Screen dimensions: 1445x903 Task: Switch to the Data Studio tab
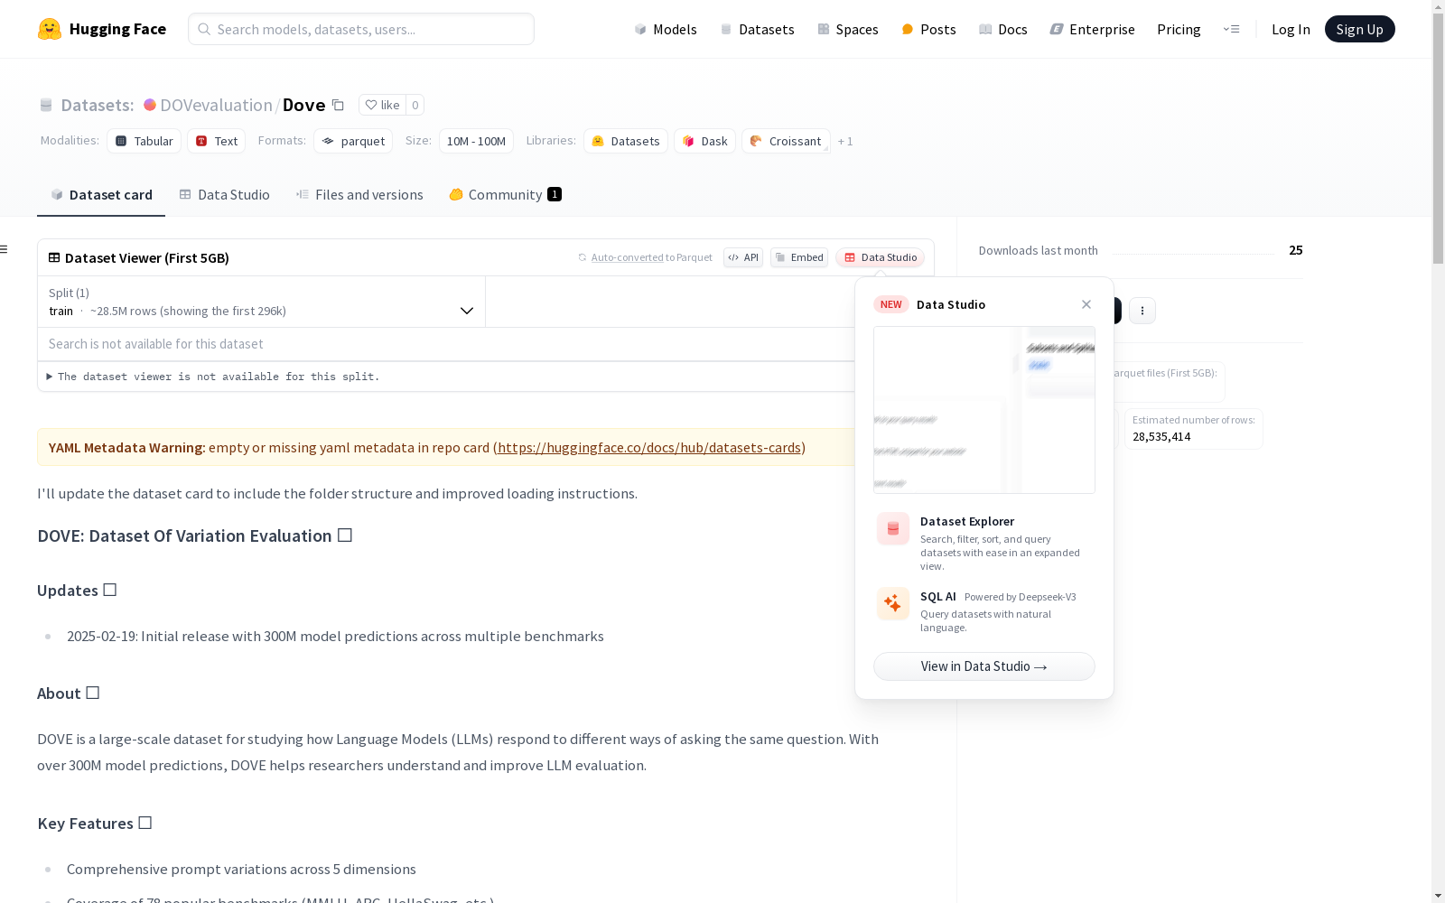[x=225, y=194]
